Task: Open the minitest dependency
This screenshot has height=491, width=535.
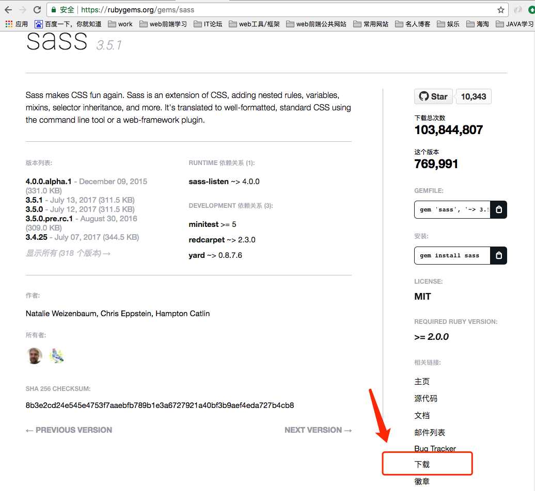Action: click(203, 224)
